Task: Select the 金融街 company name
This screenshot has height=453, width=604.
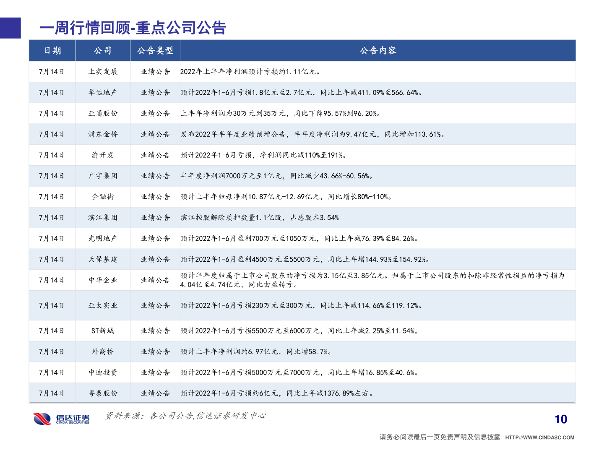Action: [x=103, y=197]
